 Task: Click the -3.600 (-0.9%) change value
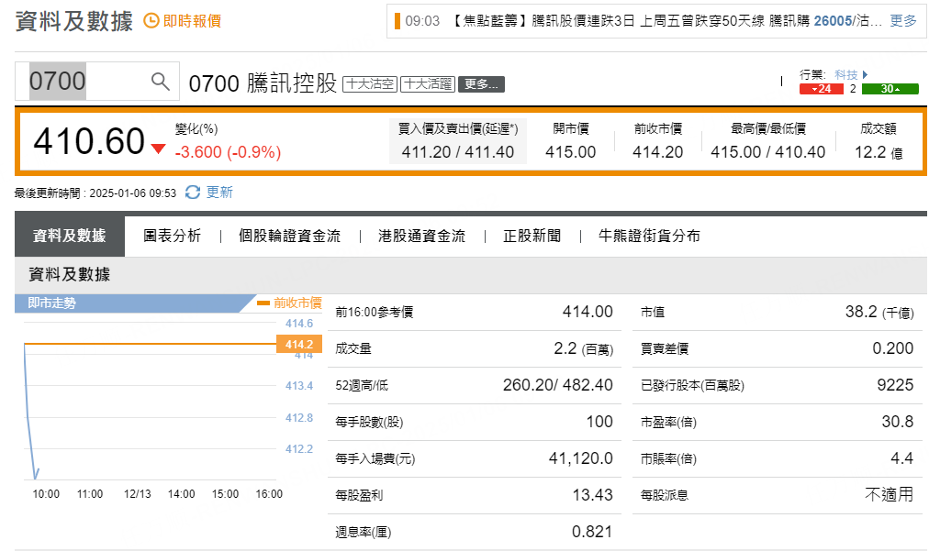click(228, 152)
